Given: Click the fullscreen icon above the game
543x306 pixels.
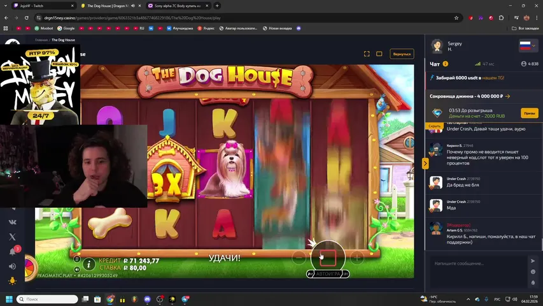Looking at the screenshot, I should point(367,54).
